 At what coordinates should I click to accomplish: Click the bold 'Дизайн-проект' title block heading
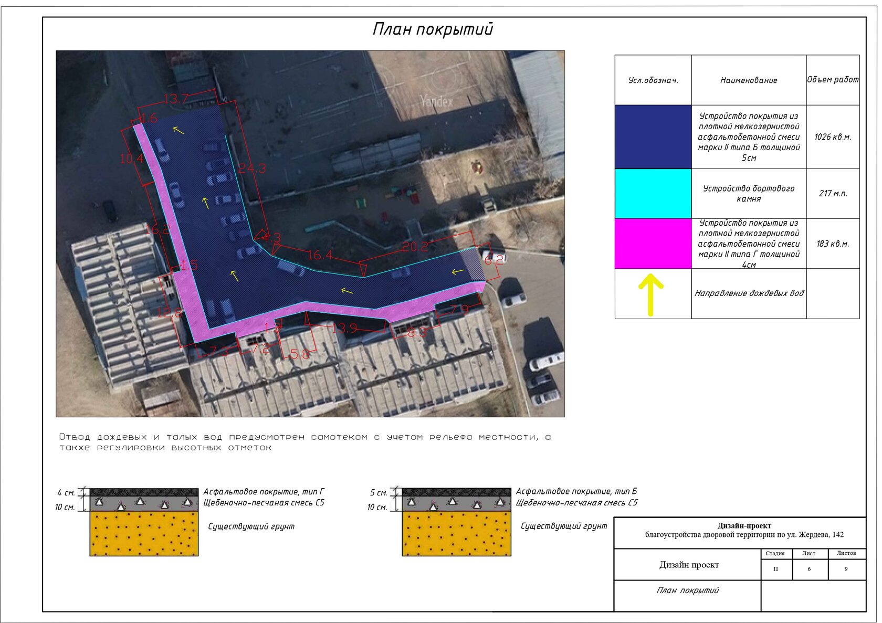pos(744,525)
